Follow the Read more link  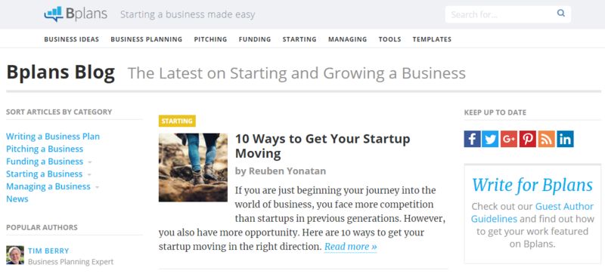[x=350, y=247]
